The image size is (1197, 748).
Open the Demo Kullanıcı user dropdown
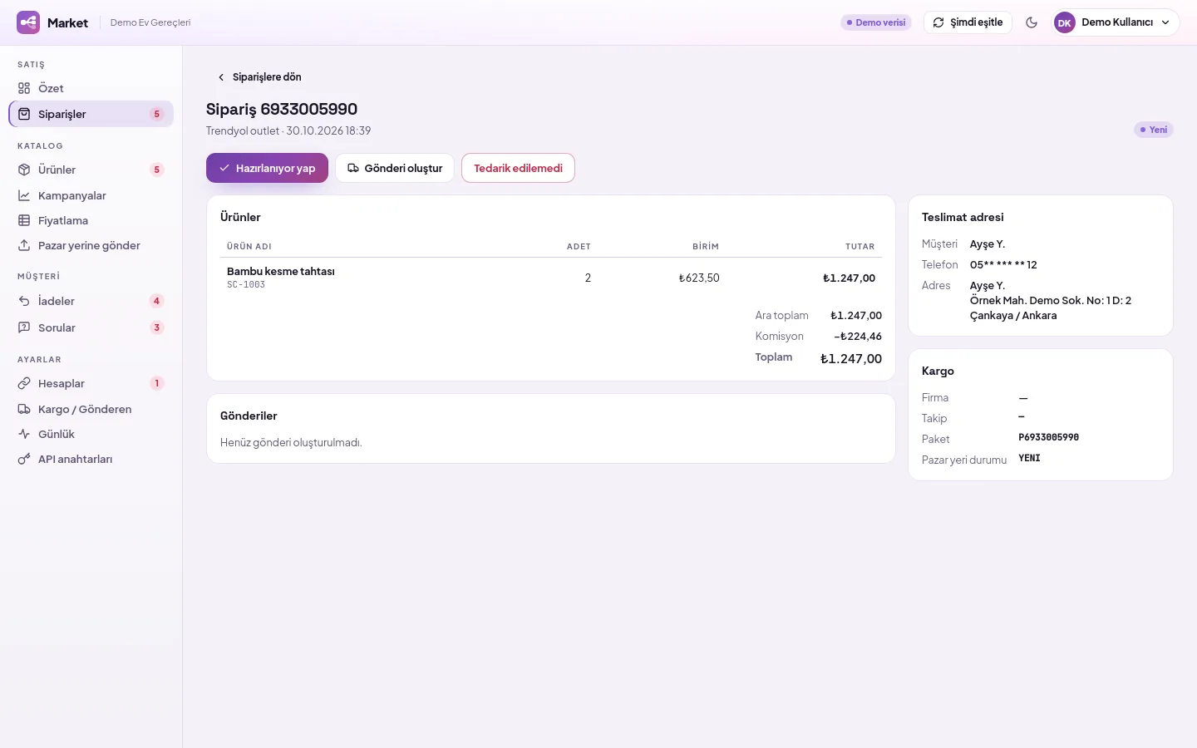[x=1116, y=22]
